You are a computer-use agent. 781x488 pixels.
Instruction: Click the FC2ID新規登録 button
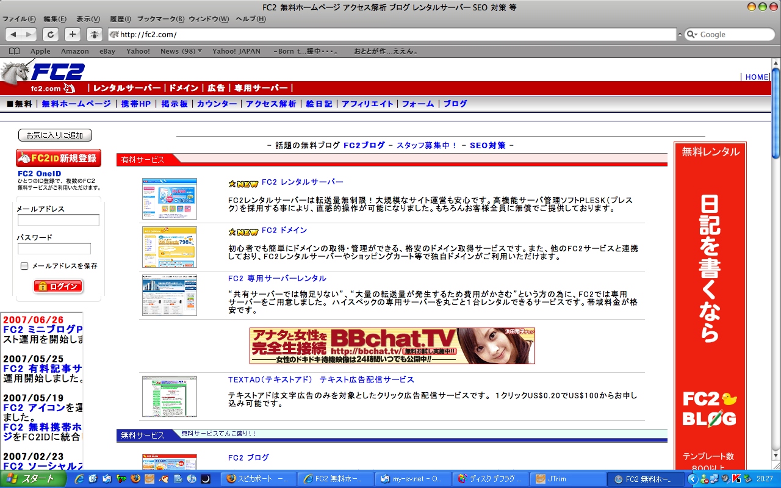(x=59, y=158)
